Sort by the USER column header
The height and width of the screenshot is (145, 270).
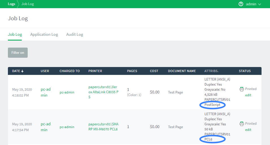point(45,71)
